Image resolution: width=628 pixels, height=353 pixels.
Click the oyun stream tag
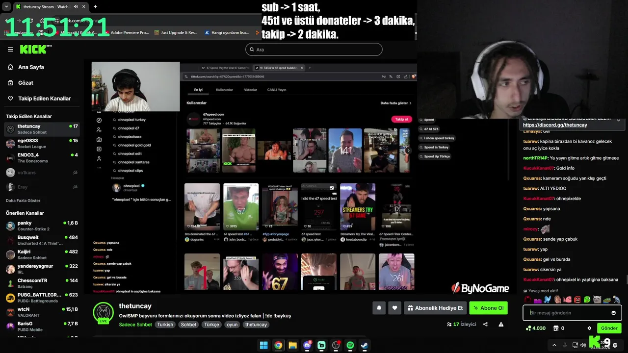pyautogui.click(x=232, y=325)
